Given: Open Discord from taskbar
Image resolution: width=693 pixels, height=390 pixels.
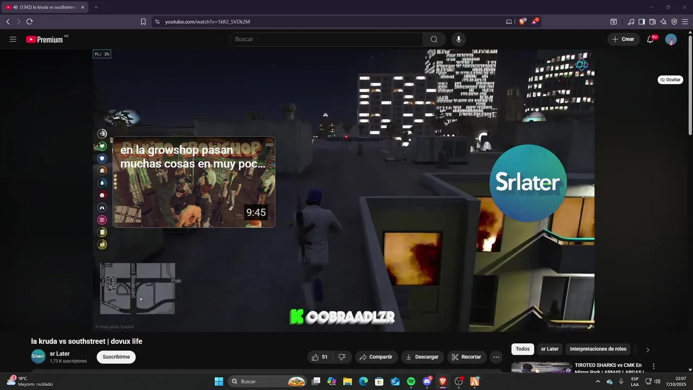Looking at the screenshot, I should pos(427,381).
